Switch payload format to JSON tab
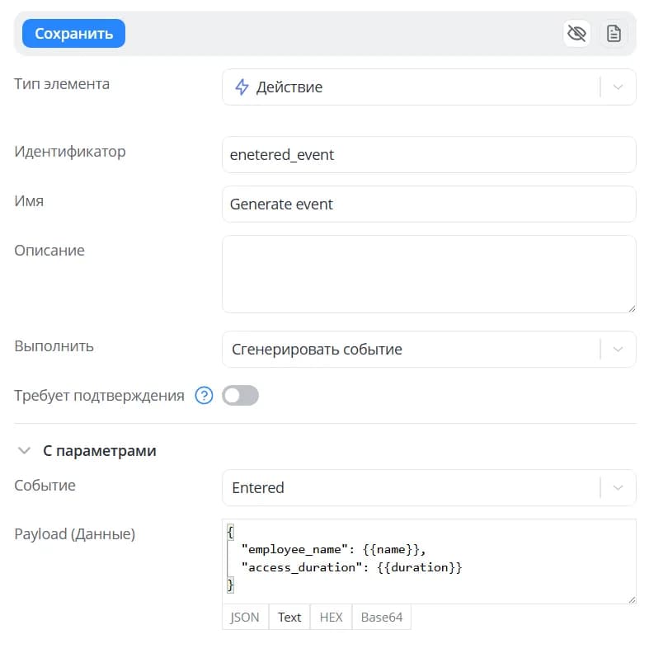This screenshot has height=653, width=649. click(x=245, y=617)
